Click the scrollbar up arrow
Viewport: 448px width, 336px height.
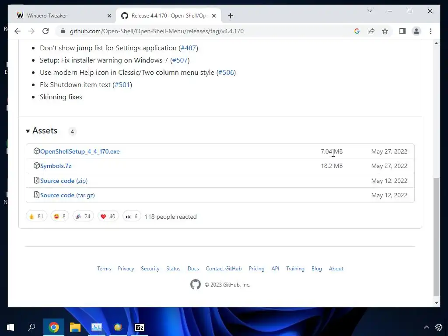(436, 43)
